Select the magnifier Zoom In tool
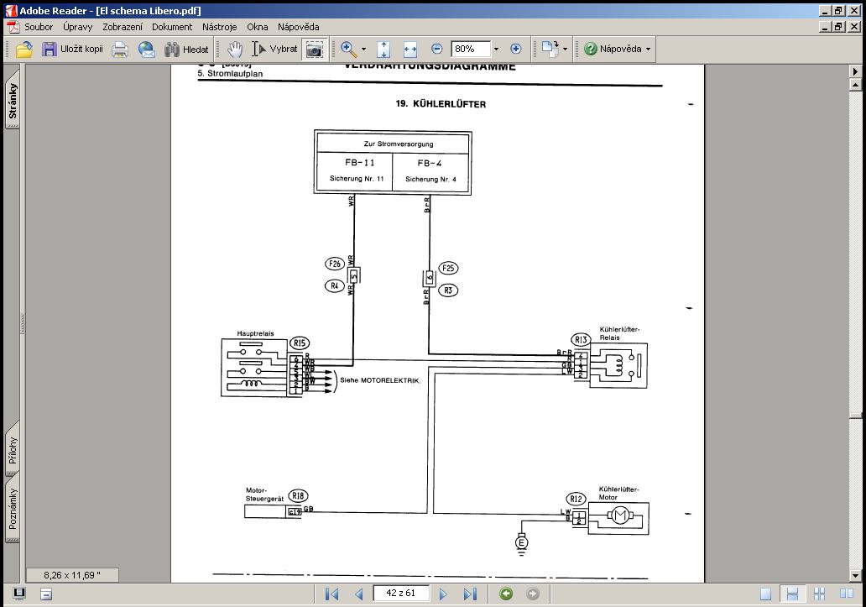Viewport: 866px width, 607px height. tap(348, 50)
